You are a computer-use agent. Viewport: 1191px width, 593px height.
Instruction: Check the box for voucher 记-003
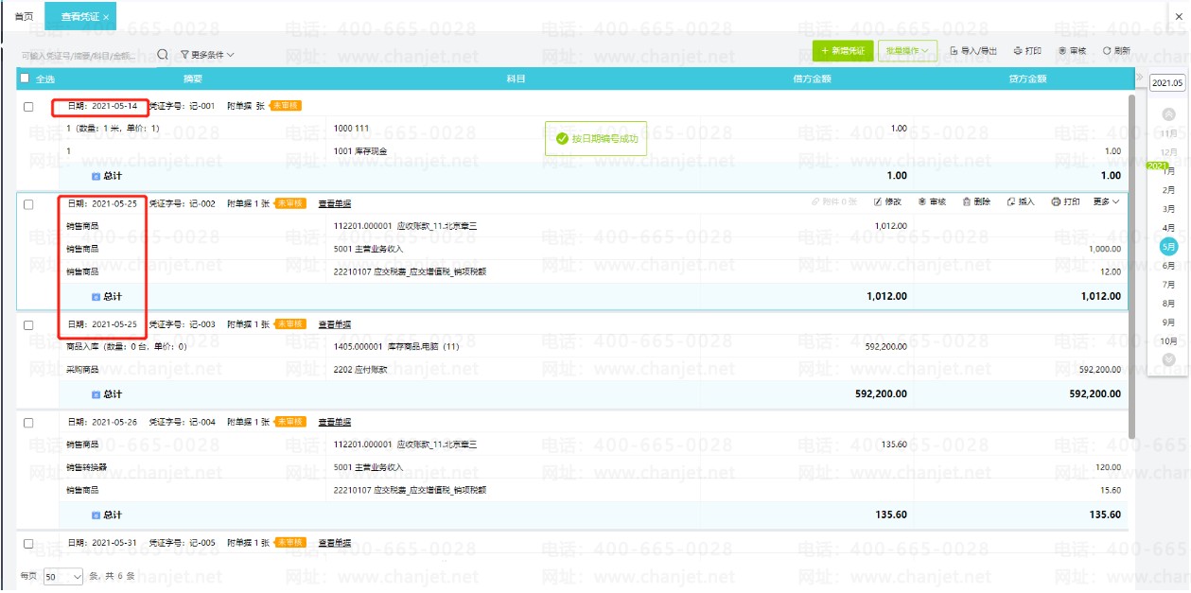click(28, 325)
